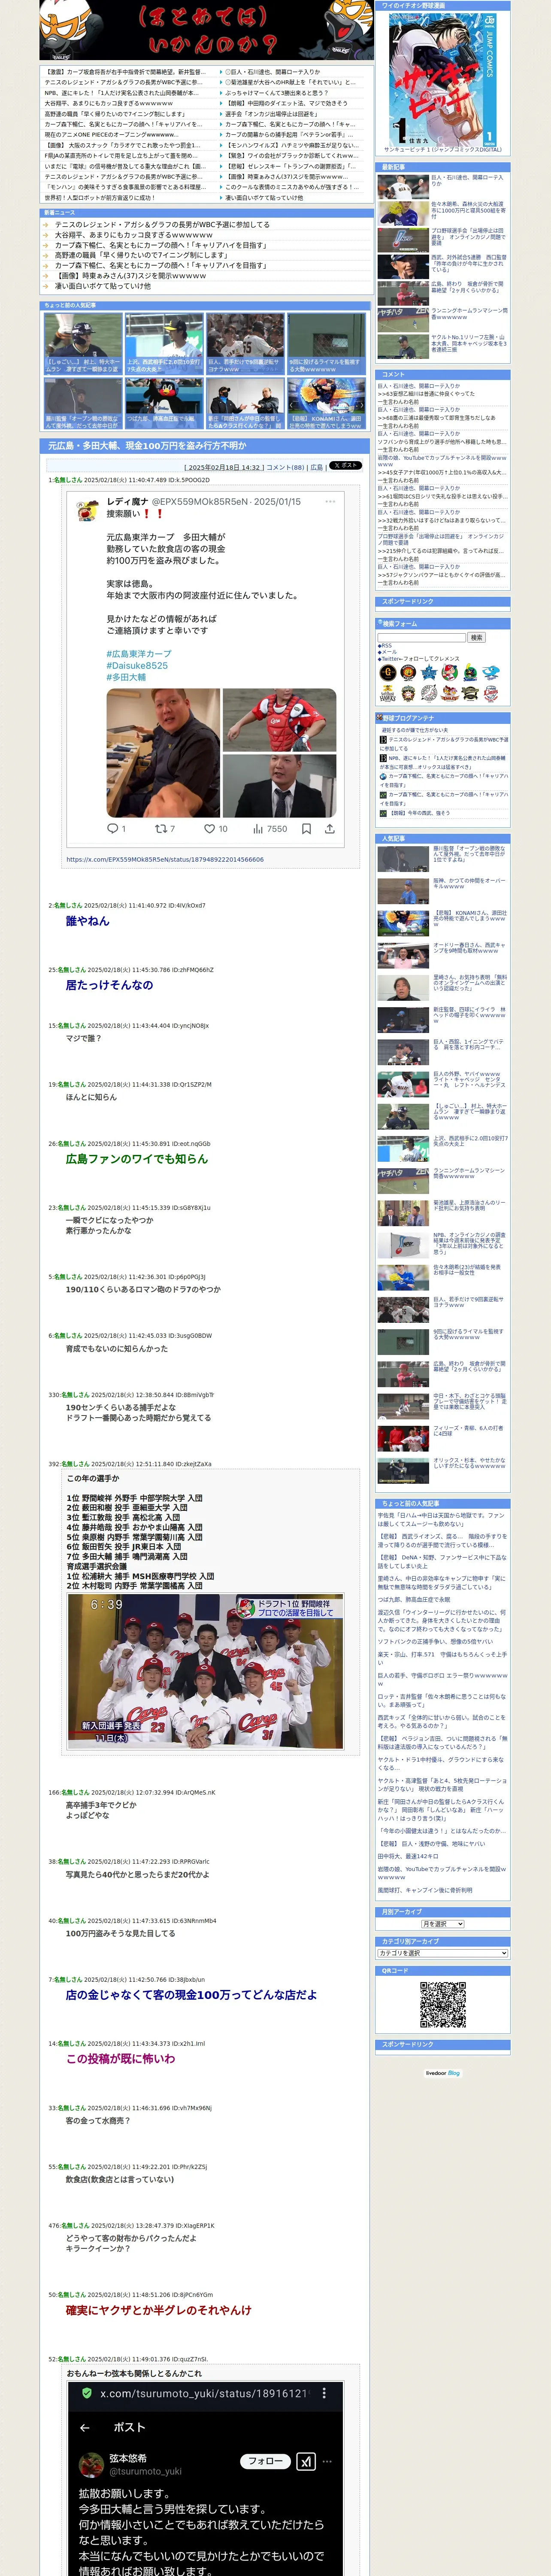The width and height of the screenshot is (551, 2576).
Task: Click poster name 名無しさん on comment 1
Action: (x=68, y=480)
